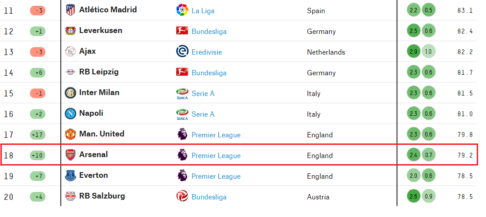Click the Napoli club badge
The width and height of the screenshot is (486, 217).
[x=70, y=114]
